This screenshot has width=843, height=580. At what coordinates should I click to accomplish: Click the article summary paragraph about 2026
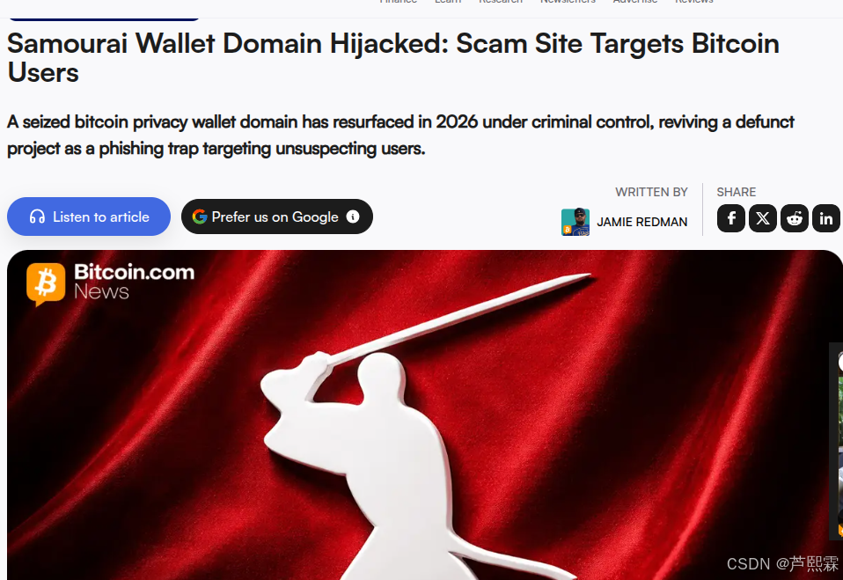tap(400, 135)
